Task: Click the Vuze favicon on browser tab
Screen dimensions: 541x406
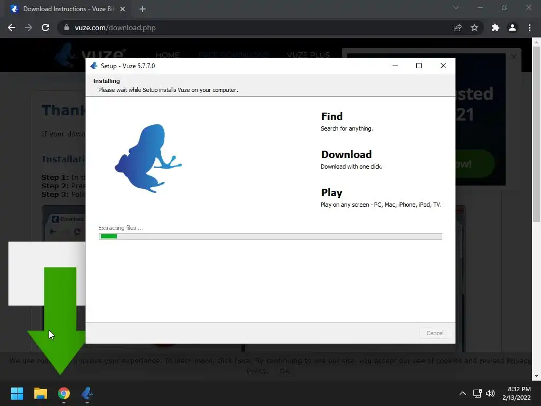Action: click(14, 9)
